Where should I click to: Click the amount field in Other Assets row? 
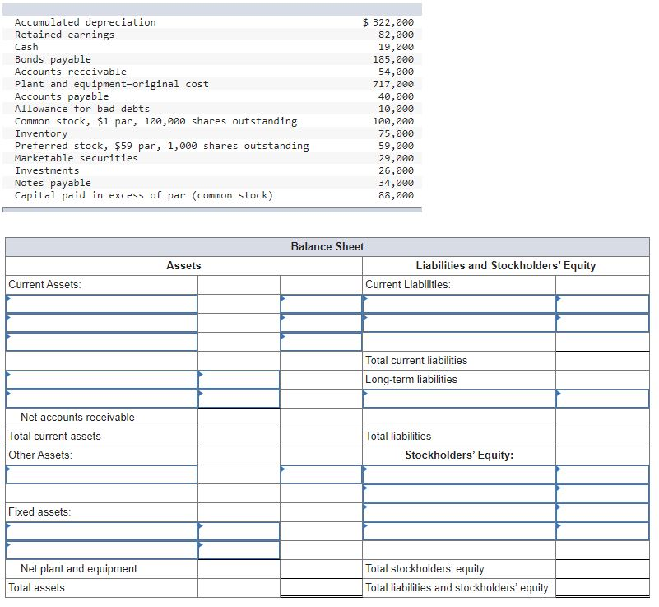[x=321, y=474]
